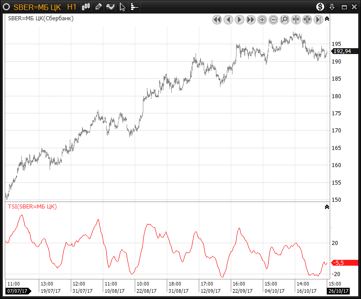The height and width of the screenshot is (299, 361).
Task: Click the down arrow pin icon in title bar
Action: click(332, 7)
